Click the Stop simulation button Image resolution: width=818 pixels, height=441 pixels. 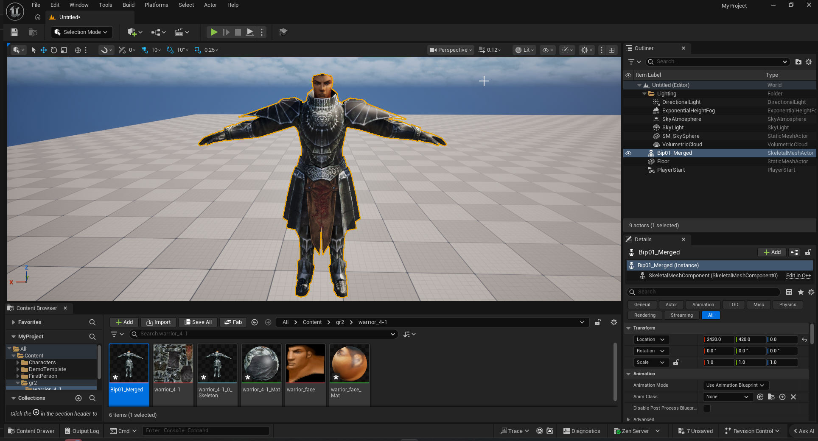(x=238, y=32)
